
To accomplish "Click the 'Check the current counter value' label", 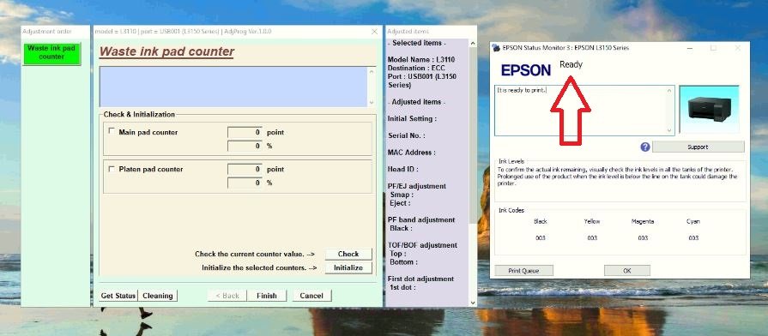I will tap(255, 255).
